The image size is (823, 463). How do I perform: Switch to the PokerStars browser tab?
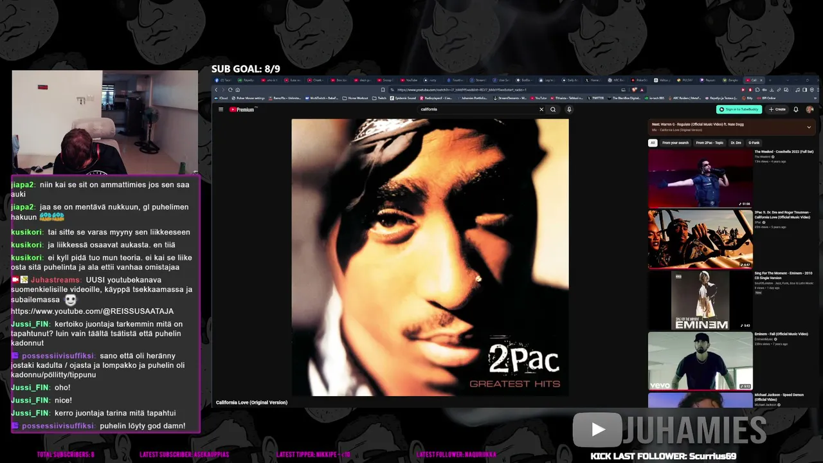tap(638, 80)
